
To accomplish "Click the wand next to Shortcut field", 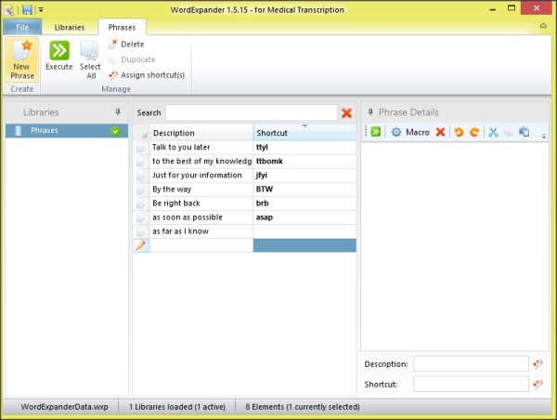I will (x=538, y=384).
